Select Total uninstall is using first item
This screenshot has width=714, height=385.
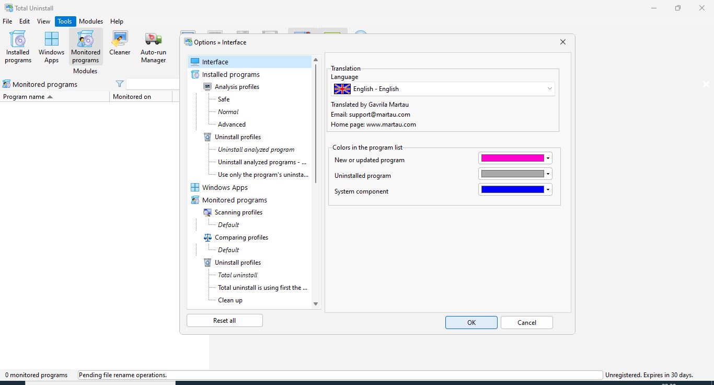tap(262, 288)
